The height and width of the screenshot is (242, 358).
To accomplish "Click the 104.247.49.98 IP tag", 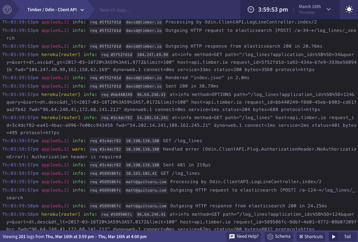I will (x=153, y=55).
